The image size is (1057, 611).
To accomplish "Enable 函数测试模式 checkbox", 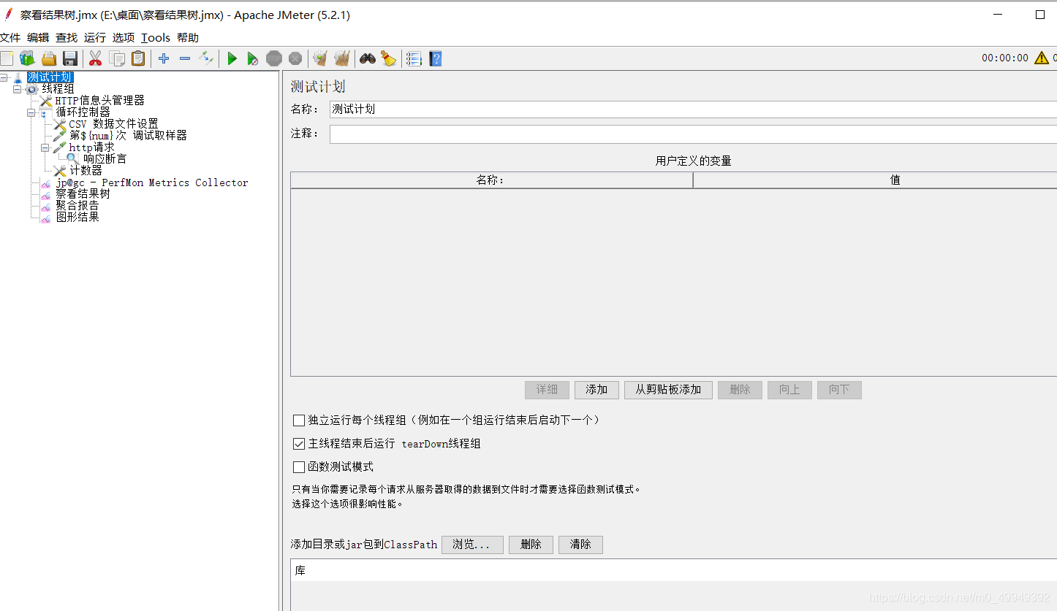I will pyautogui.click(x=299, y=467).
